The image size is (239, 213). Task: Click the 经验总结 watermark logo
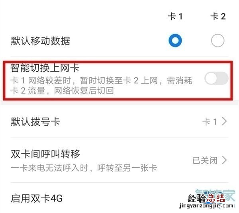[206, 198]
